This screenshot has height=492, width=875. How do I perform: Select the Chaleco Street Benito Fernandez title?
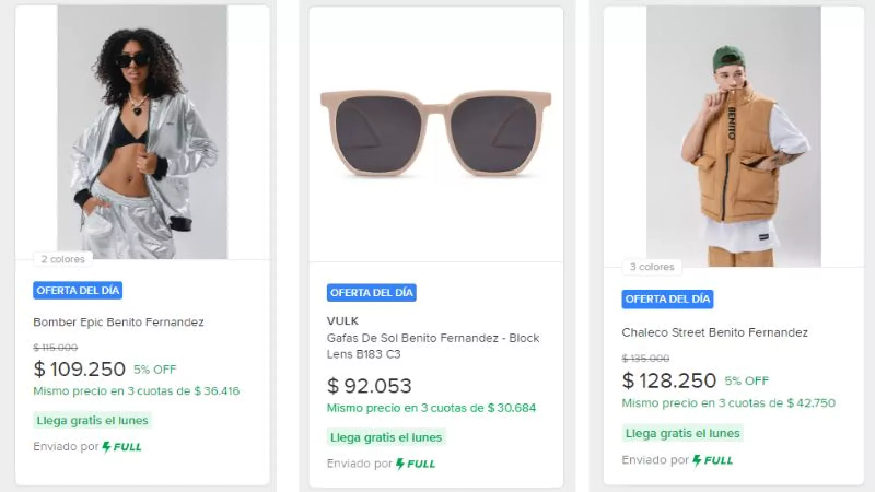[715, 332]
